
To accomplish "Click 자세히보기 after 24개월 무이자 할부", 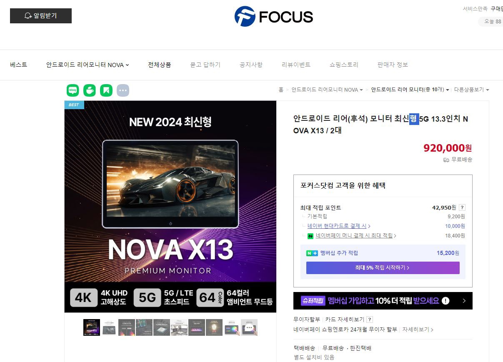I will point(418,330).
